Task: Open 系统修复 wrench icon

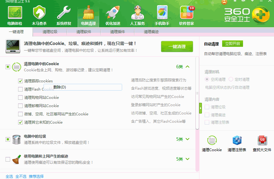Action: pos(64,12)
